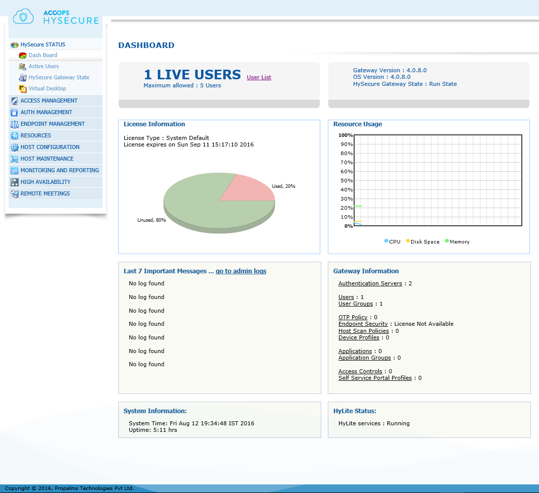This screenshot has width=539, height=493.
Task: Click the HySecure Gateway State icon
Action: tap(23, 78)
